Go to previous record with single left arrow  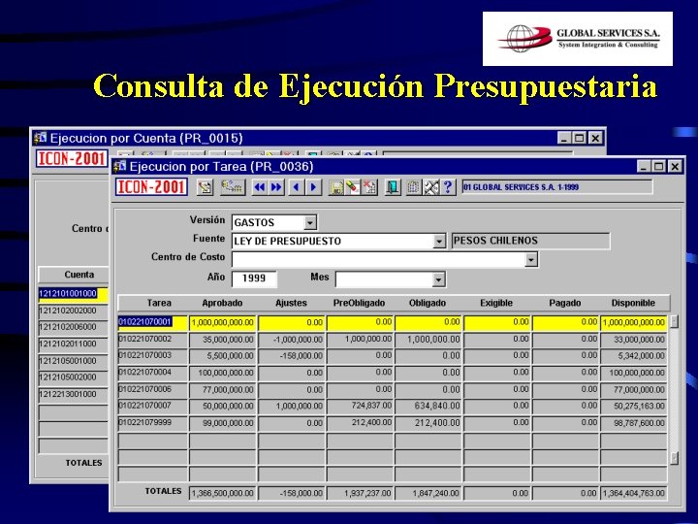(297, 187)
